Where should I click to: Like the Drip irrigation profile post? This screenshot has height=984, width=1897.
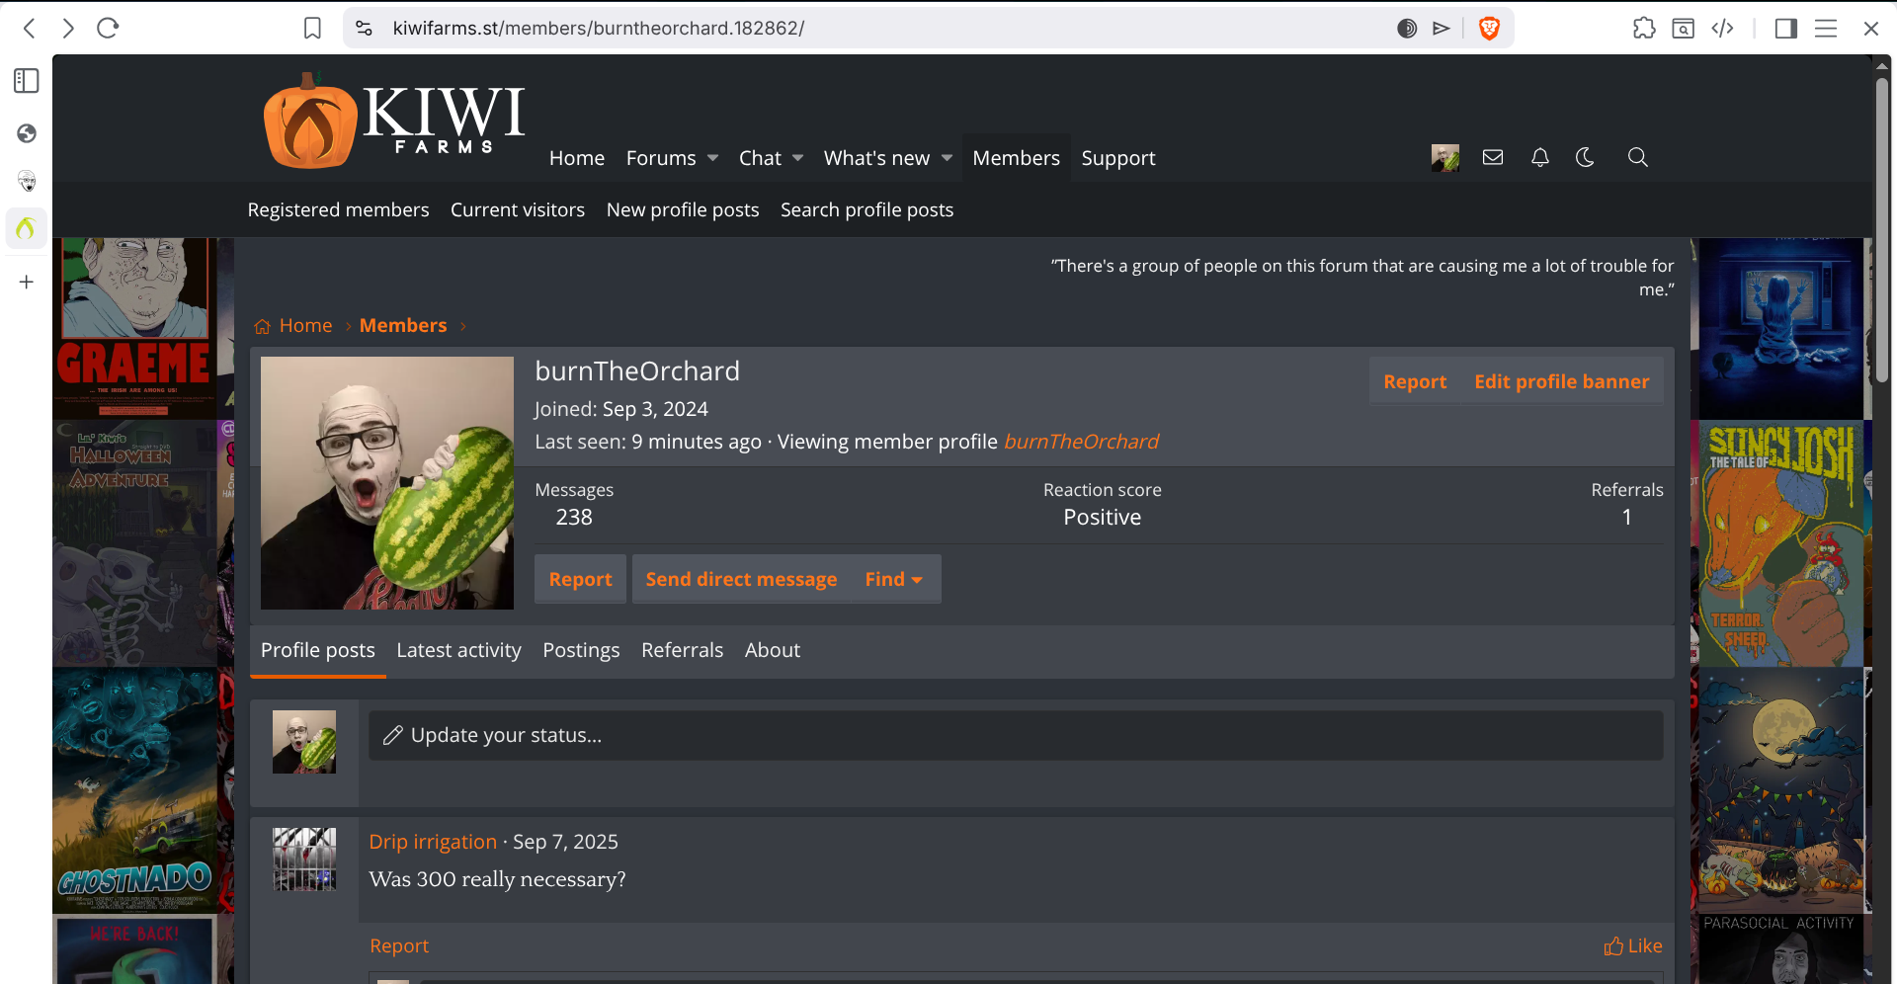(x=1632, y=945)
